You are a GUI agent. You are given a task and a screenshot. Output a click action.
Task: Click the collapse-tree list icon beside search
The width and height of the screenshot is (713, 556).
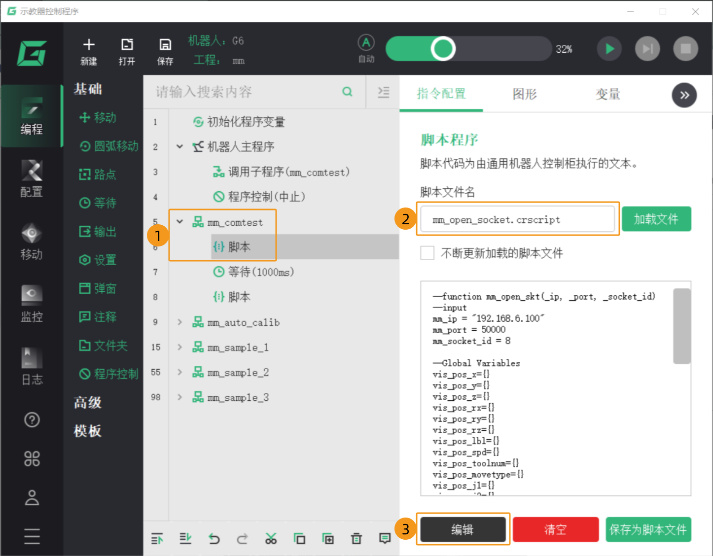click(x=383, y=92)
